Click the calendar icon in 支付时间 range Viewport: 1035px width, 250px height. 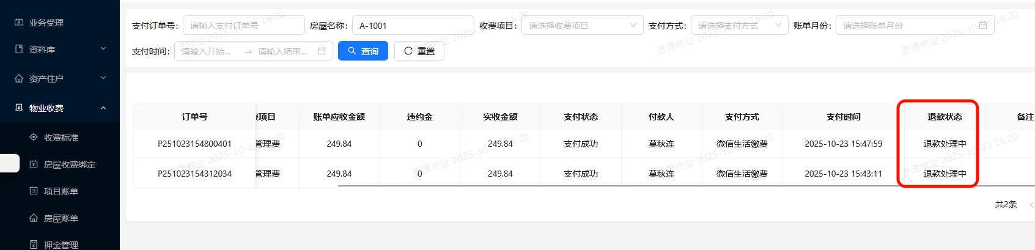322,51
